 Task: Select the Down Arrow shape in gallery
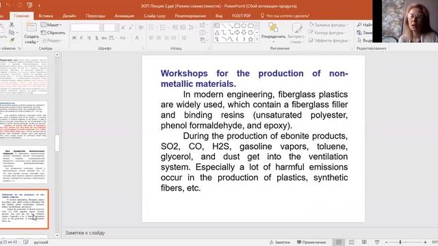[x=244, y=33]
